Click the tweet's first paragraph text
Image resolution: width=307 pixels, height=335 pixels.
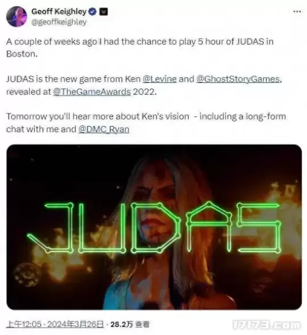140,48
